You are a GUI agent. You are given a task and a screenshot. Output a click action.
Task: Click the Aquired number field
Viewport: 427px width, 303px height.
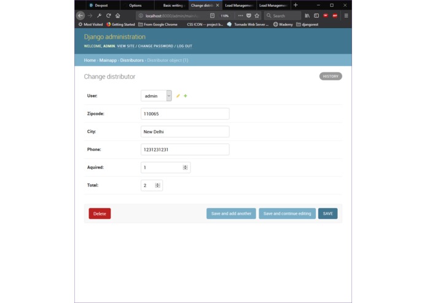coord(165,167)
